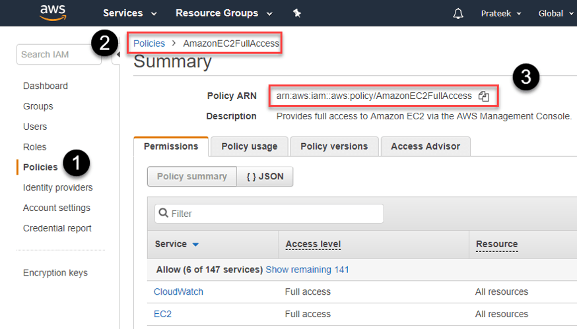Switch to the Policy versions tab
Screen dimensions: 577x329
(x=334, y=146)
